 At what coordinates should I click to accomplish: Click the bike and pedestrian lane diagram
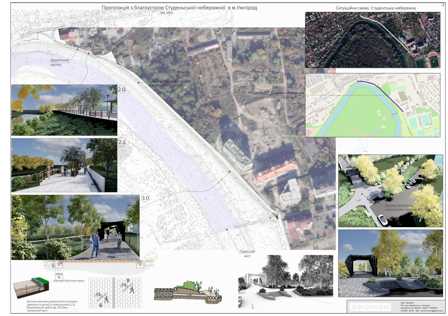point(114,293)
